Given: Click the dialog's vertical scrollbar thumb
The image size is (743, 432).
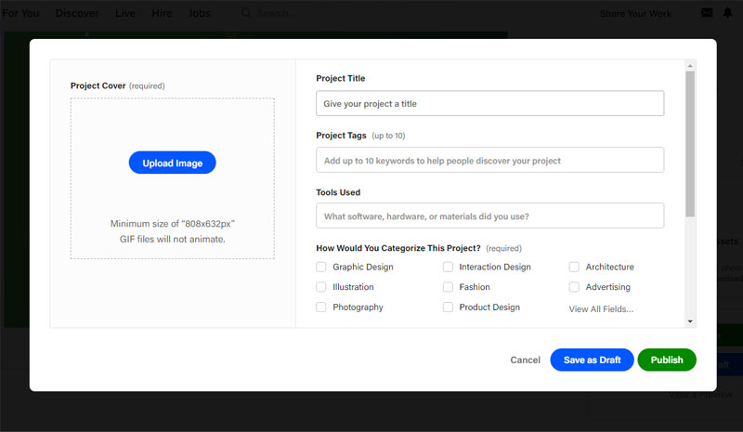Looking at the screenshot, I should 690,144.
